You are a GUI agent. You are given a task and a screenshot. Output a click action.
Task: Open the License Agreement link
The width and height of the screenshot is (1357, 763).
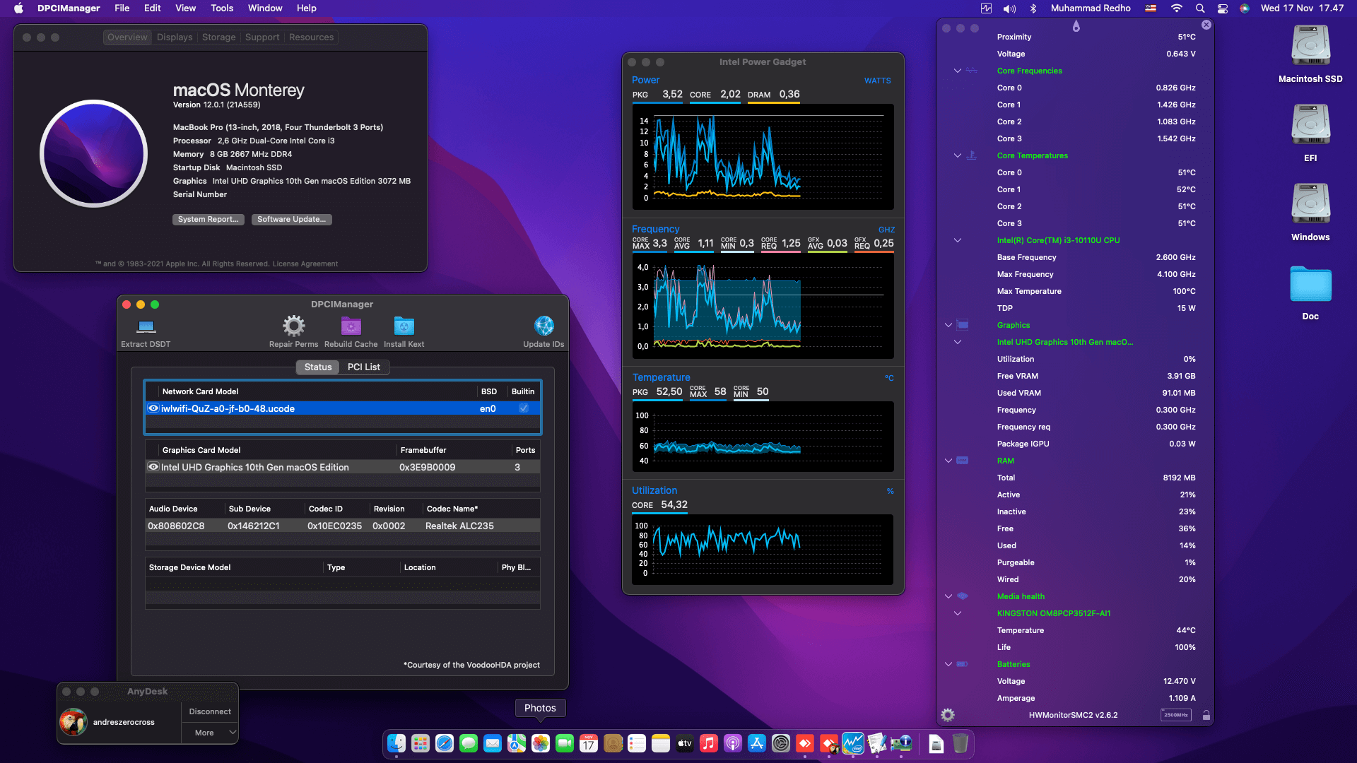305,264
